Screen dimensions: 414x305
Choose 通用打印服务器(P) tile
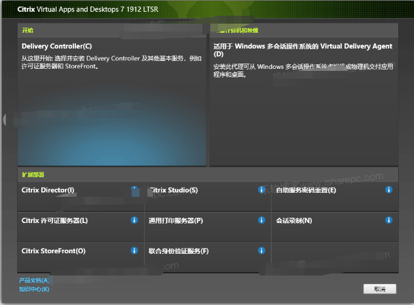coord(208,227)
